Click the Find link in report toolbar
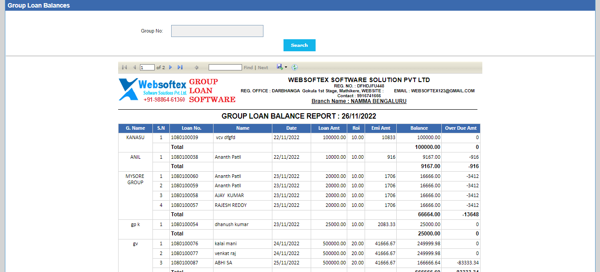 pyautogui.click(x=248, y=68)
